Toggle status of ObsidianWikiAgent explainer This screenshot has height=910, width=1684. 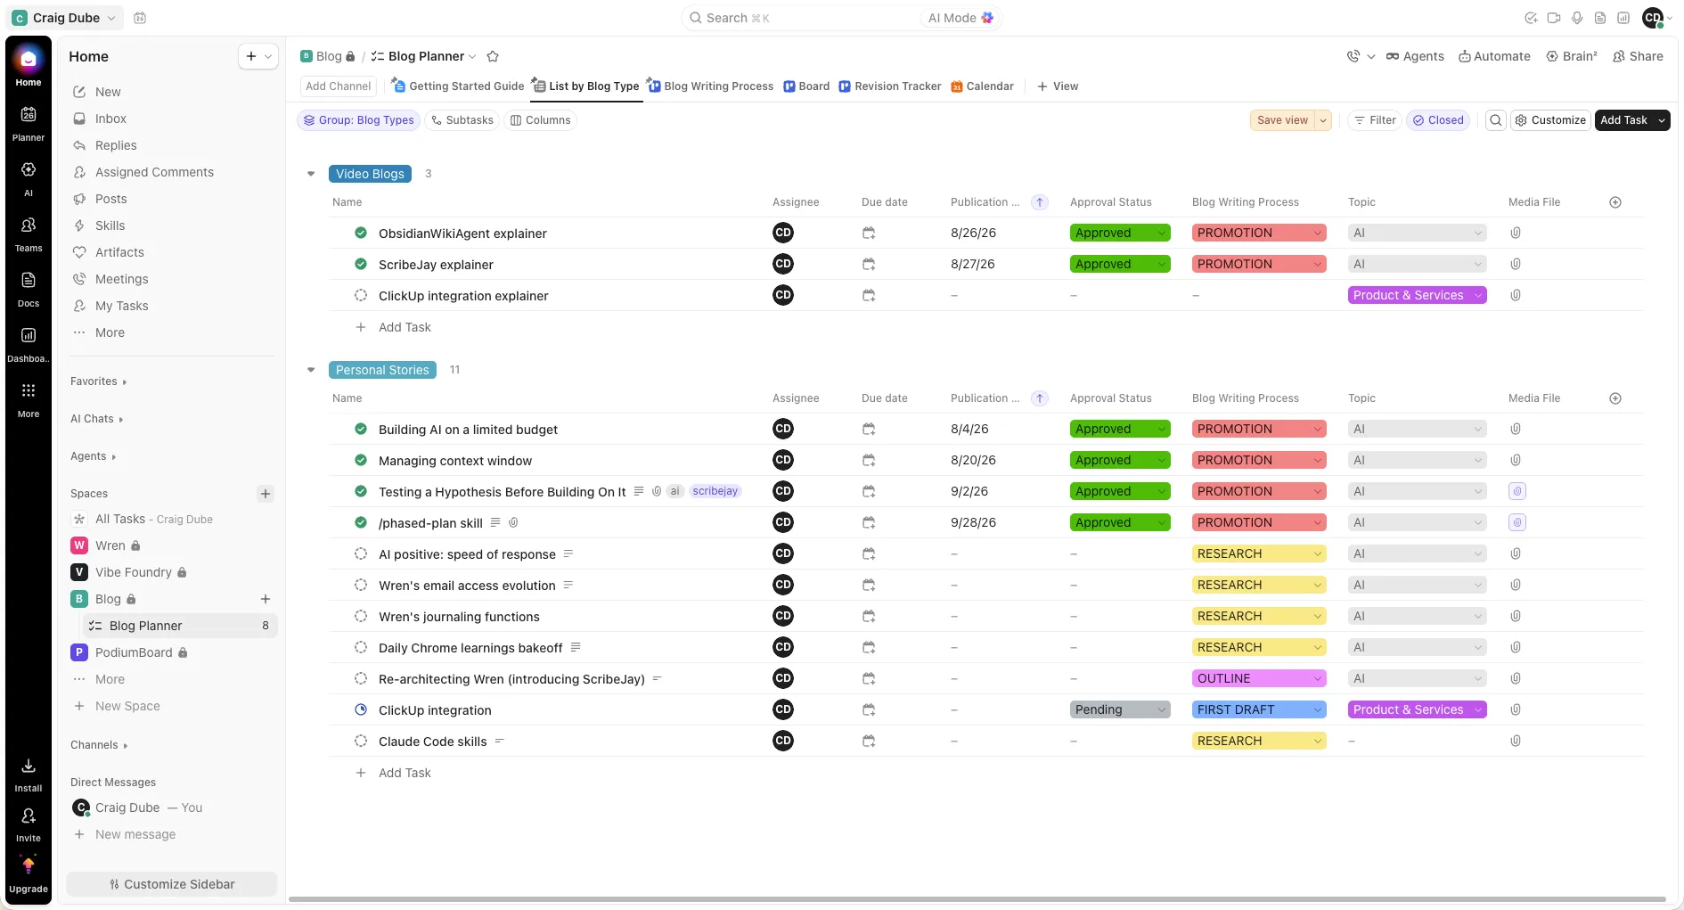pos(361,233)
